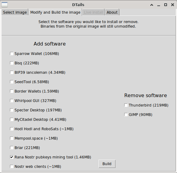Uncheck Rana Nostr pubkeys mining tool
The image size is (177, 173).
coord(12,157)
